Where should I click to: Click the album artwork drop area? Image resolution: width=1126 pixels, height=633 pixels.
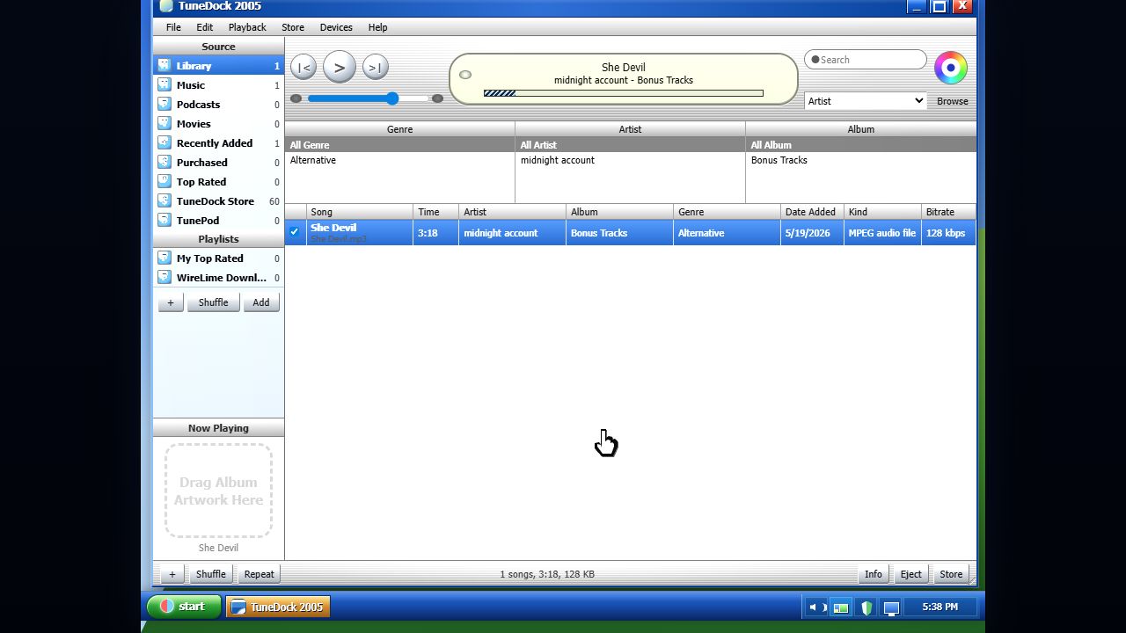218,491
